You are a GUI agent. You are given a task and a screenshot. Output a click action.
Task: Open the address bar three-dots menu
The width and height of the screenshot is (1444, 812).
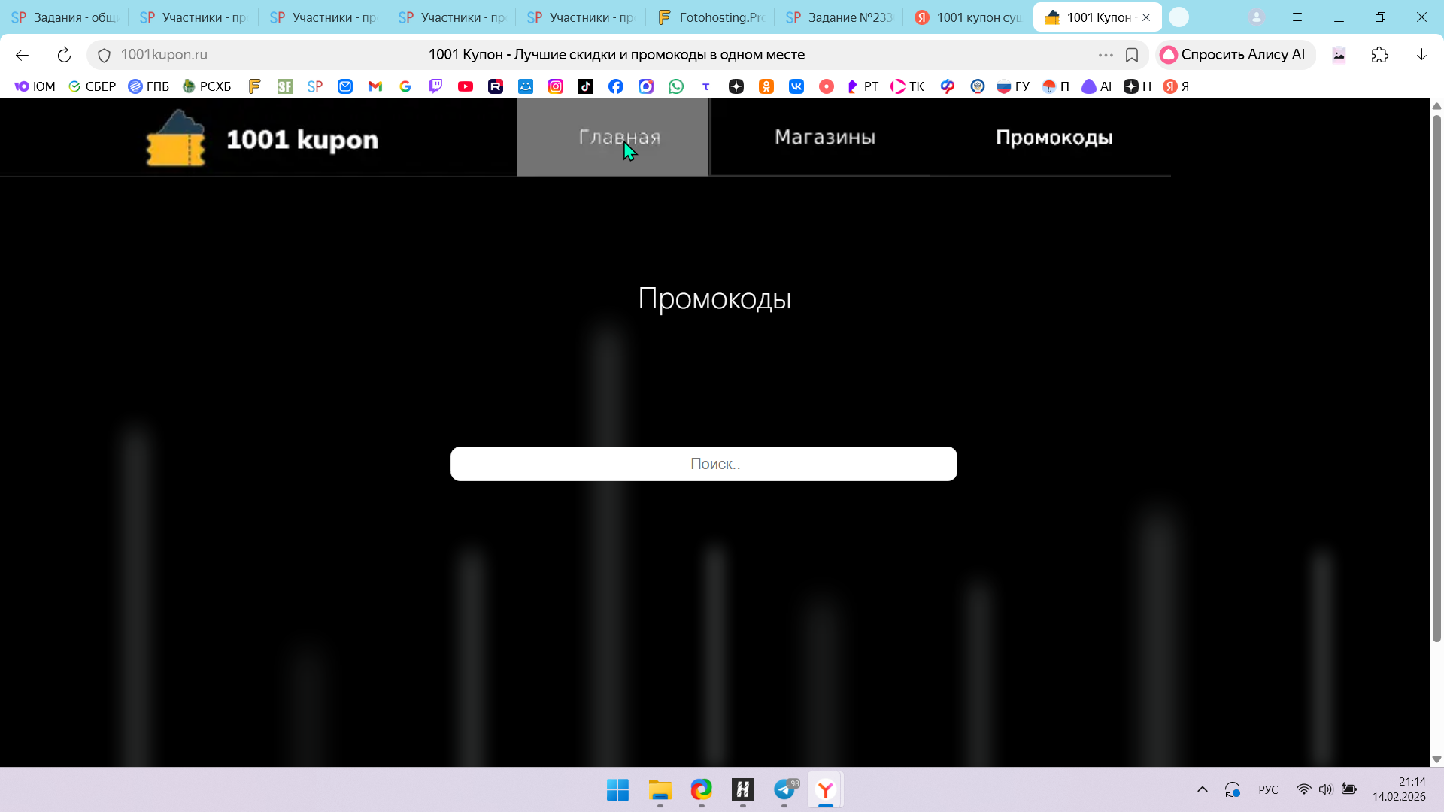[x=1106, y=55]
